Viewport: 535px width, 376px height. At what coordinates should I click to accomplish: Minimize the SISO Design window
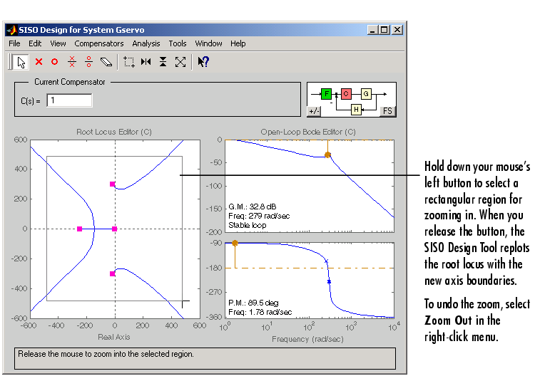372,30
